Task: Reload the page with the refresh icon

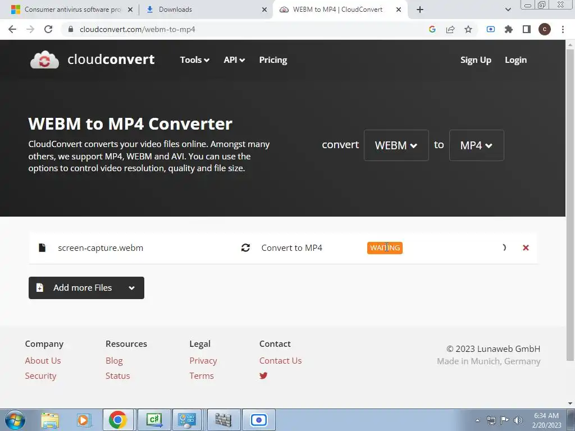Action: [48, 29]
